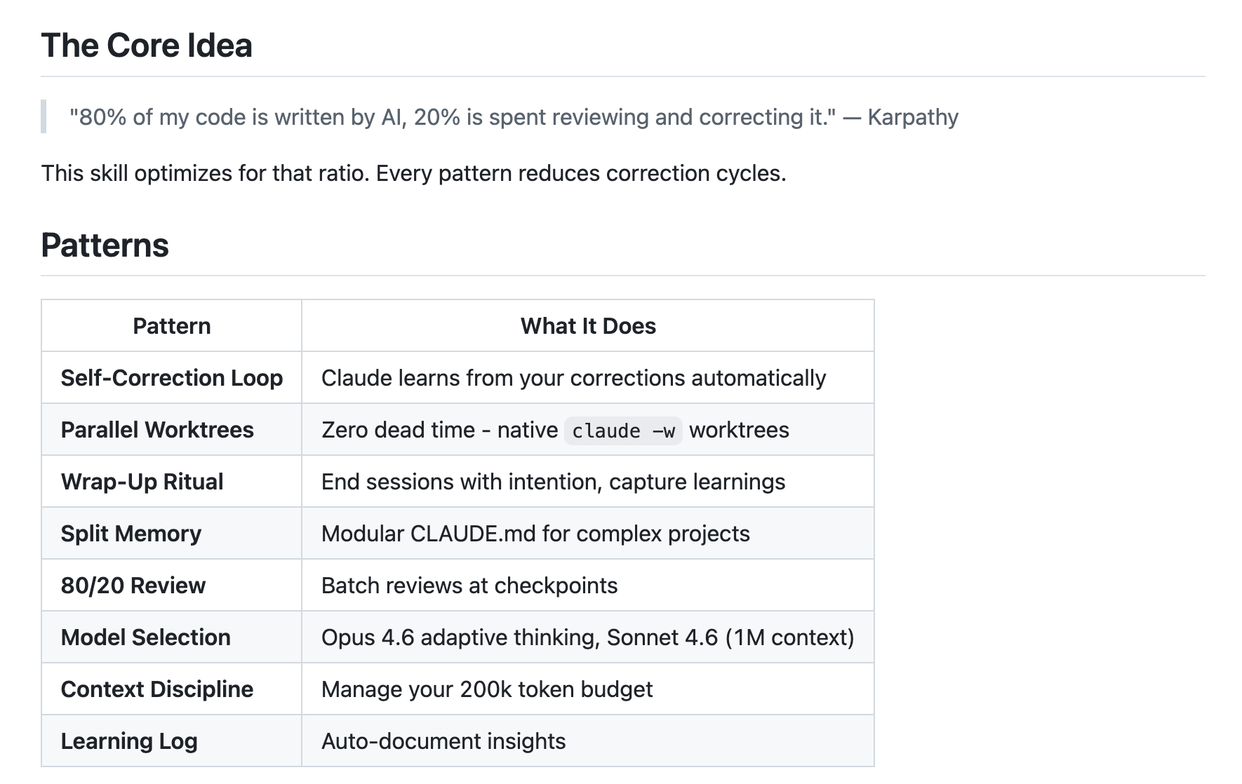1242x784 pixels.
Task: Select the "What It Does" column header
Action: pos(588,326)
